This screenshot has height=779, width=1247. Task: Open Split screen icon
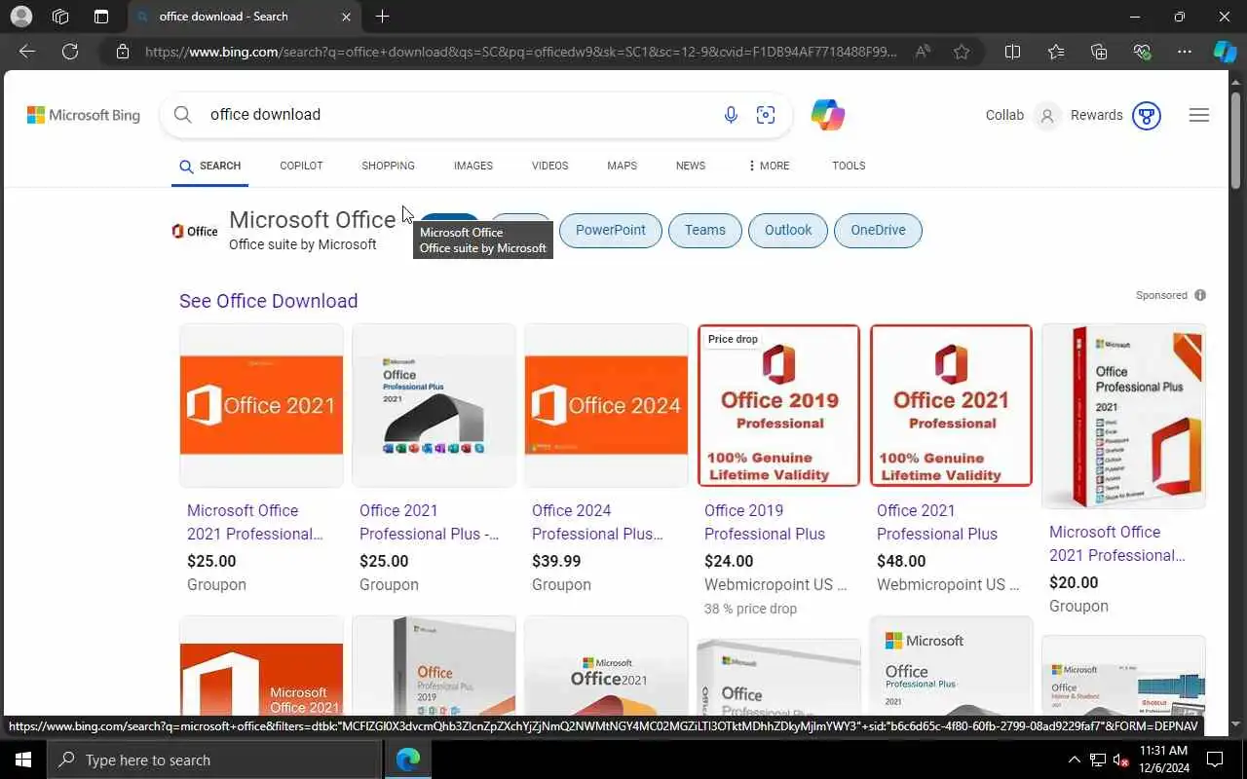(1012, 52)
